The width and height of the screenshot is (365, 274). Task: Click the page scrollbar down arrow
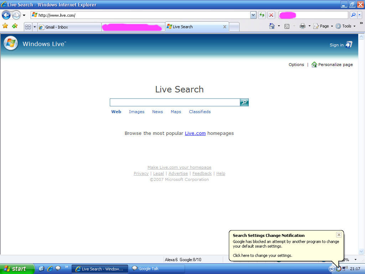(x=361, y=252)
